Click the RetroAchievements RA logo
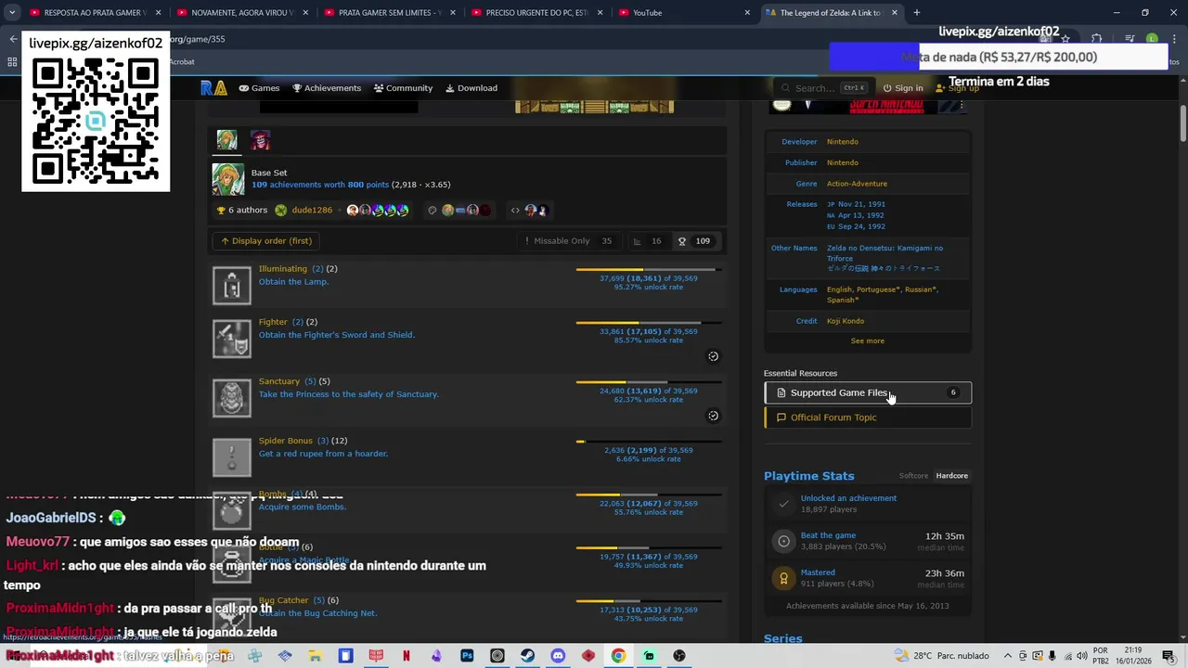1188x668 pixels. [x=213, y=88]
